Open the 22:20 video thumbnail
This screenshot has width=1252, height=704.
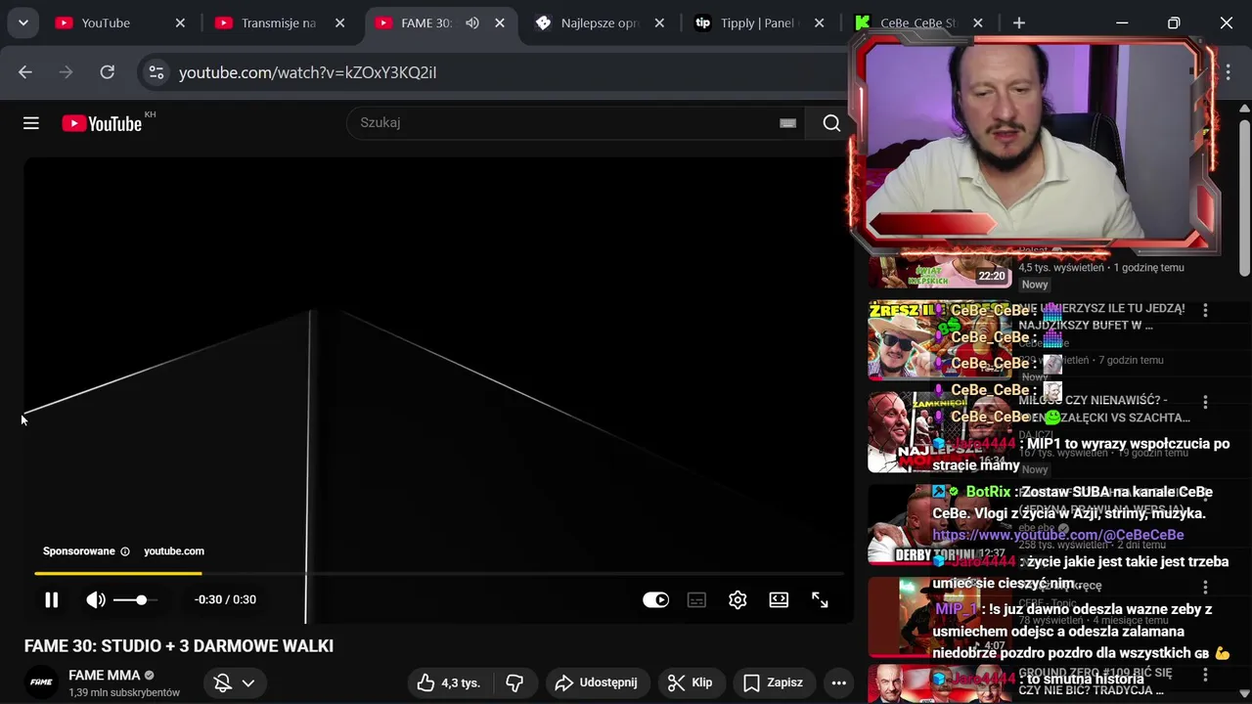click(940, 271)
